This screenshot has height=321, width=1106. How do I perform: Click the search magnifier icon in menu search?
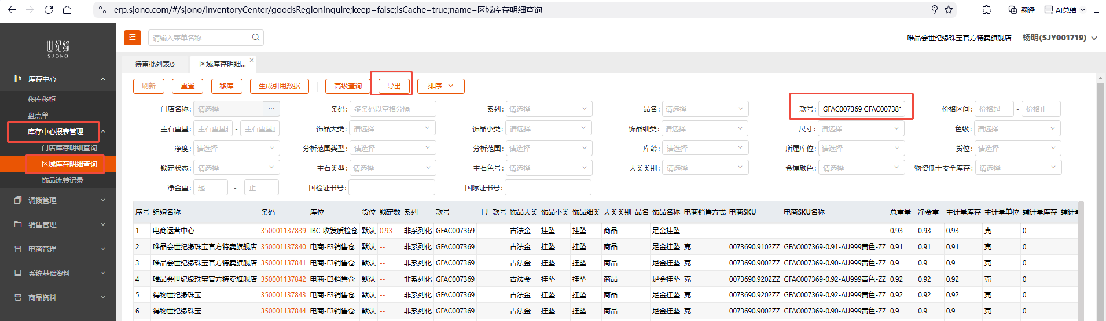(255, 38)
